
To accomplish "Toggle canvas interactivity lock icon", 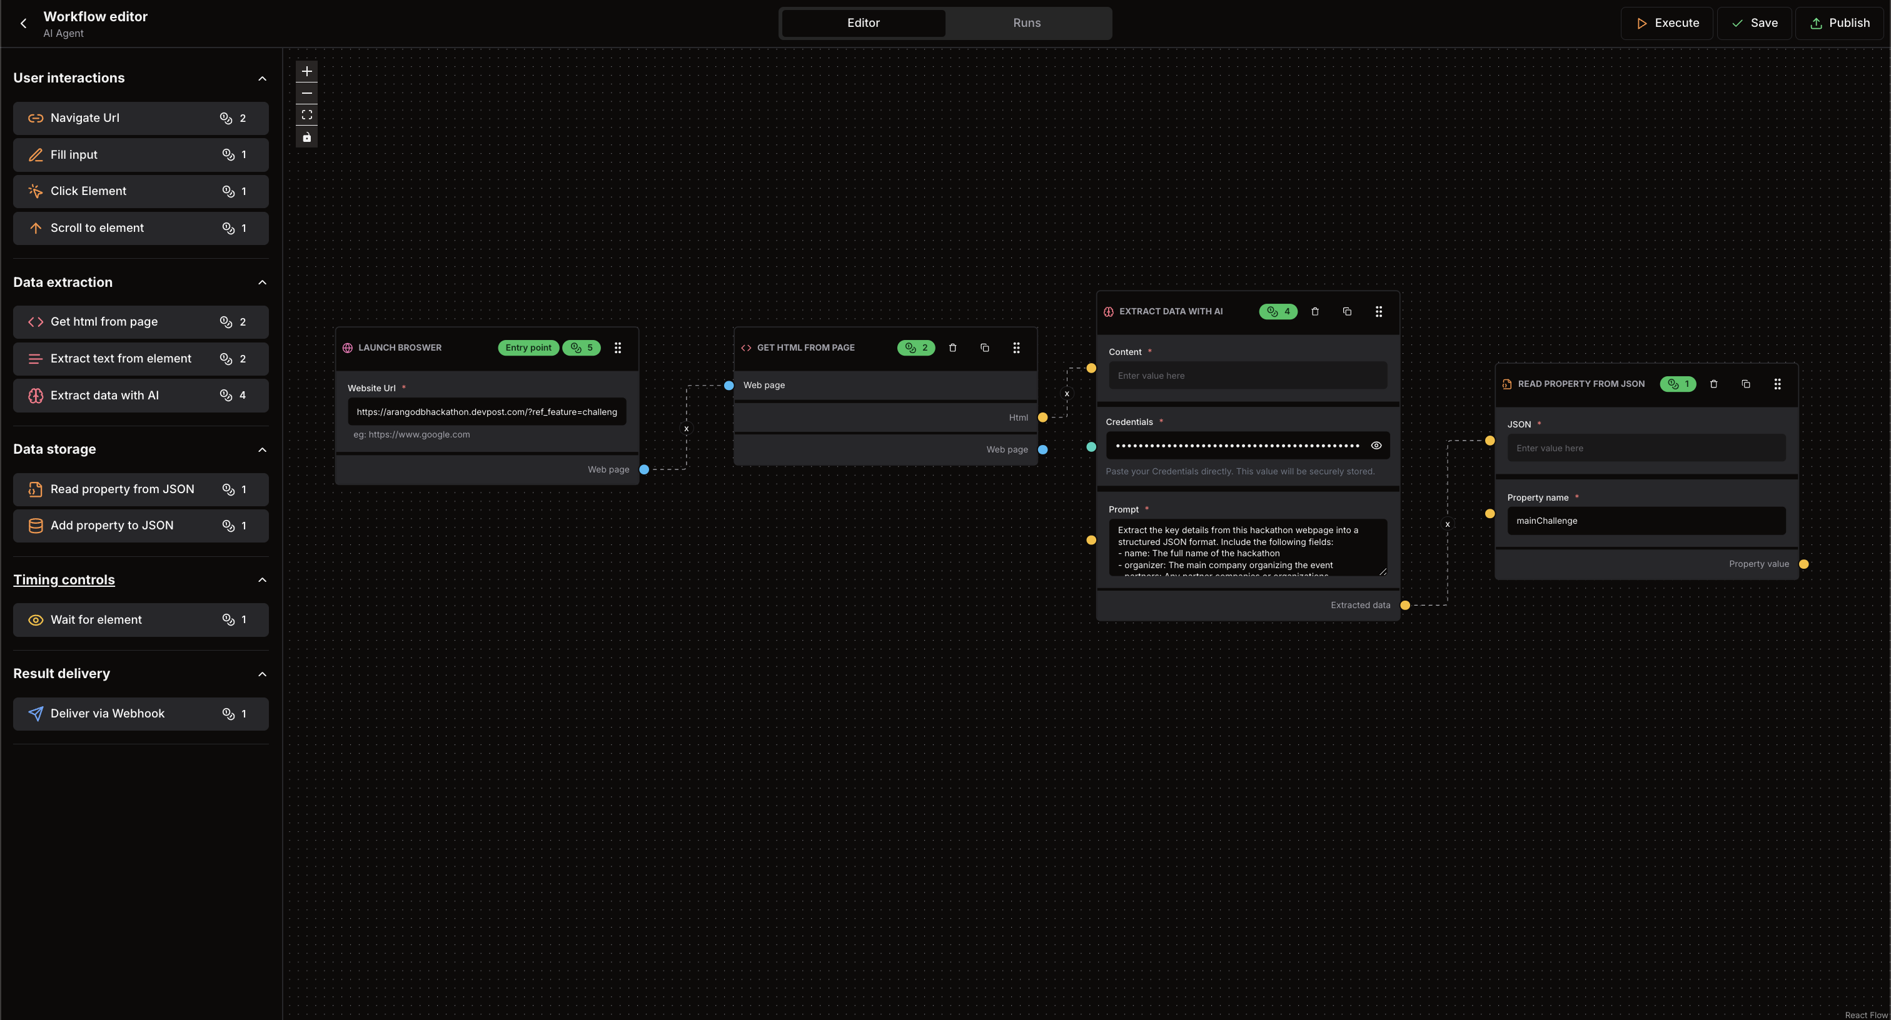I will click(307, 137).
